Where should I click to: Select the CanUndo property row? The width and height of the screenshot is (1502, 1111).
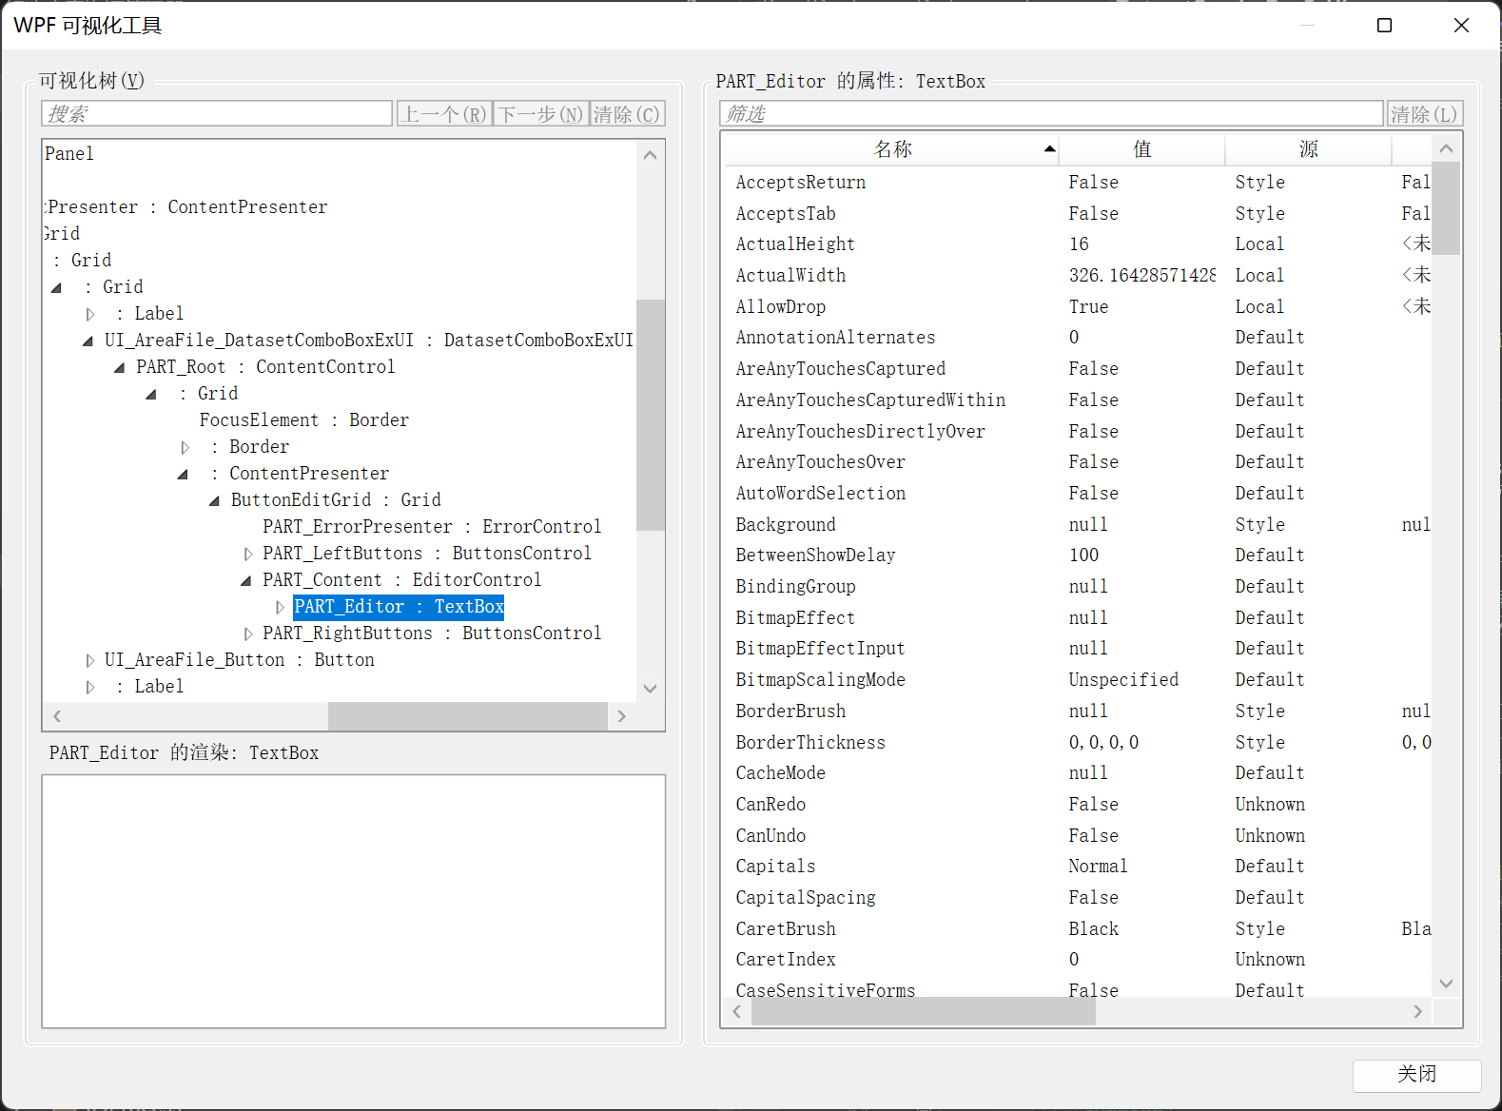point(1077,836)
